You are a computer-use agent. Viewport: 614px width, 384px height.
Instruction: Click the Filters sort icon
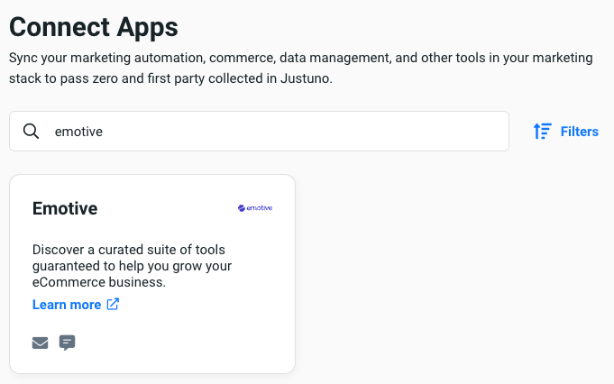tap(542, 132)
